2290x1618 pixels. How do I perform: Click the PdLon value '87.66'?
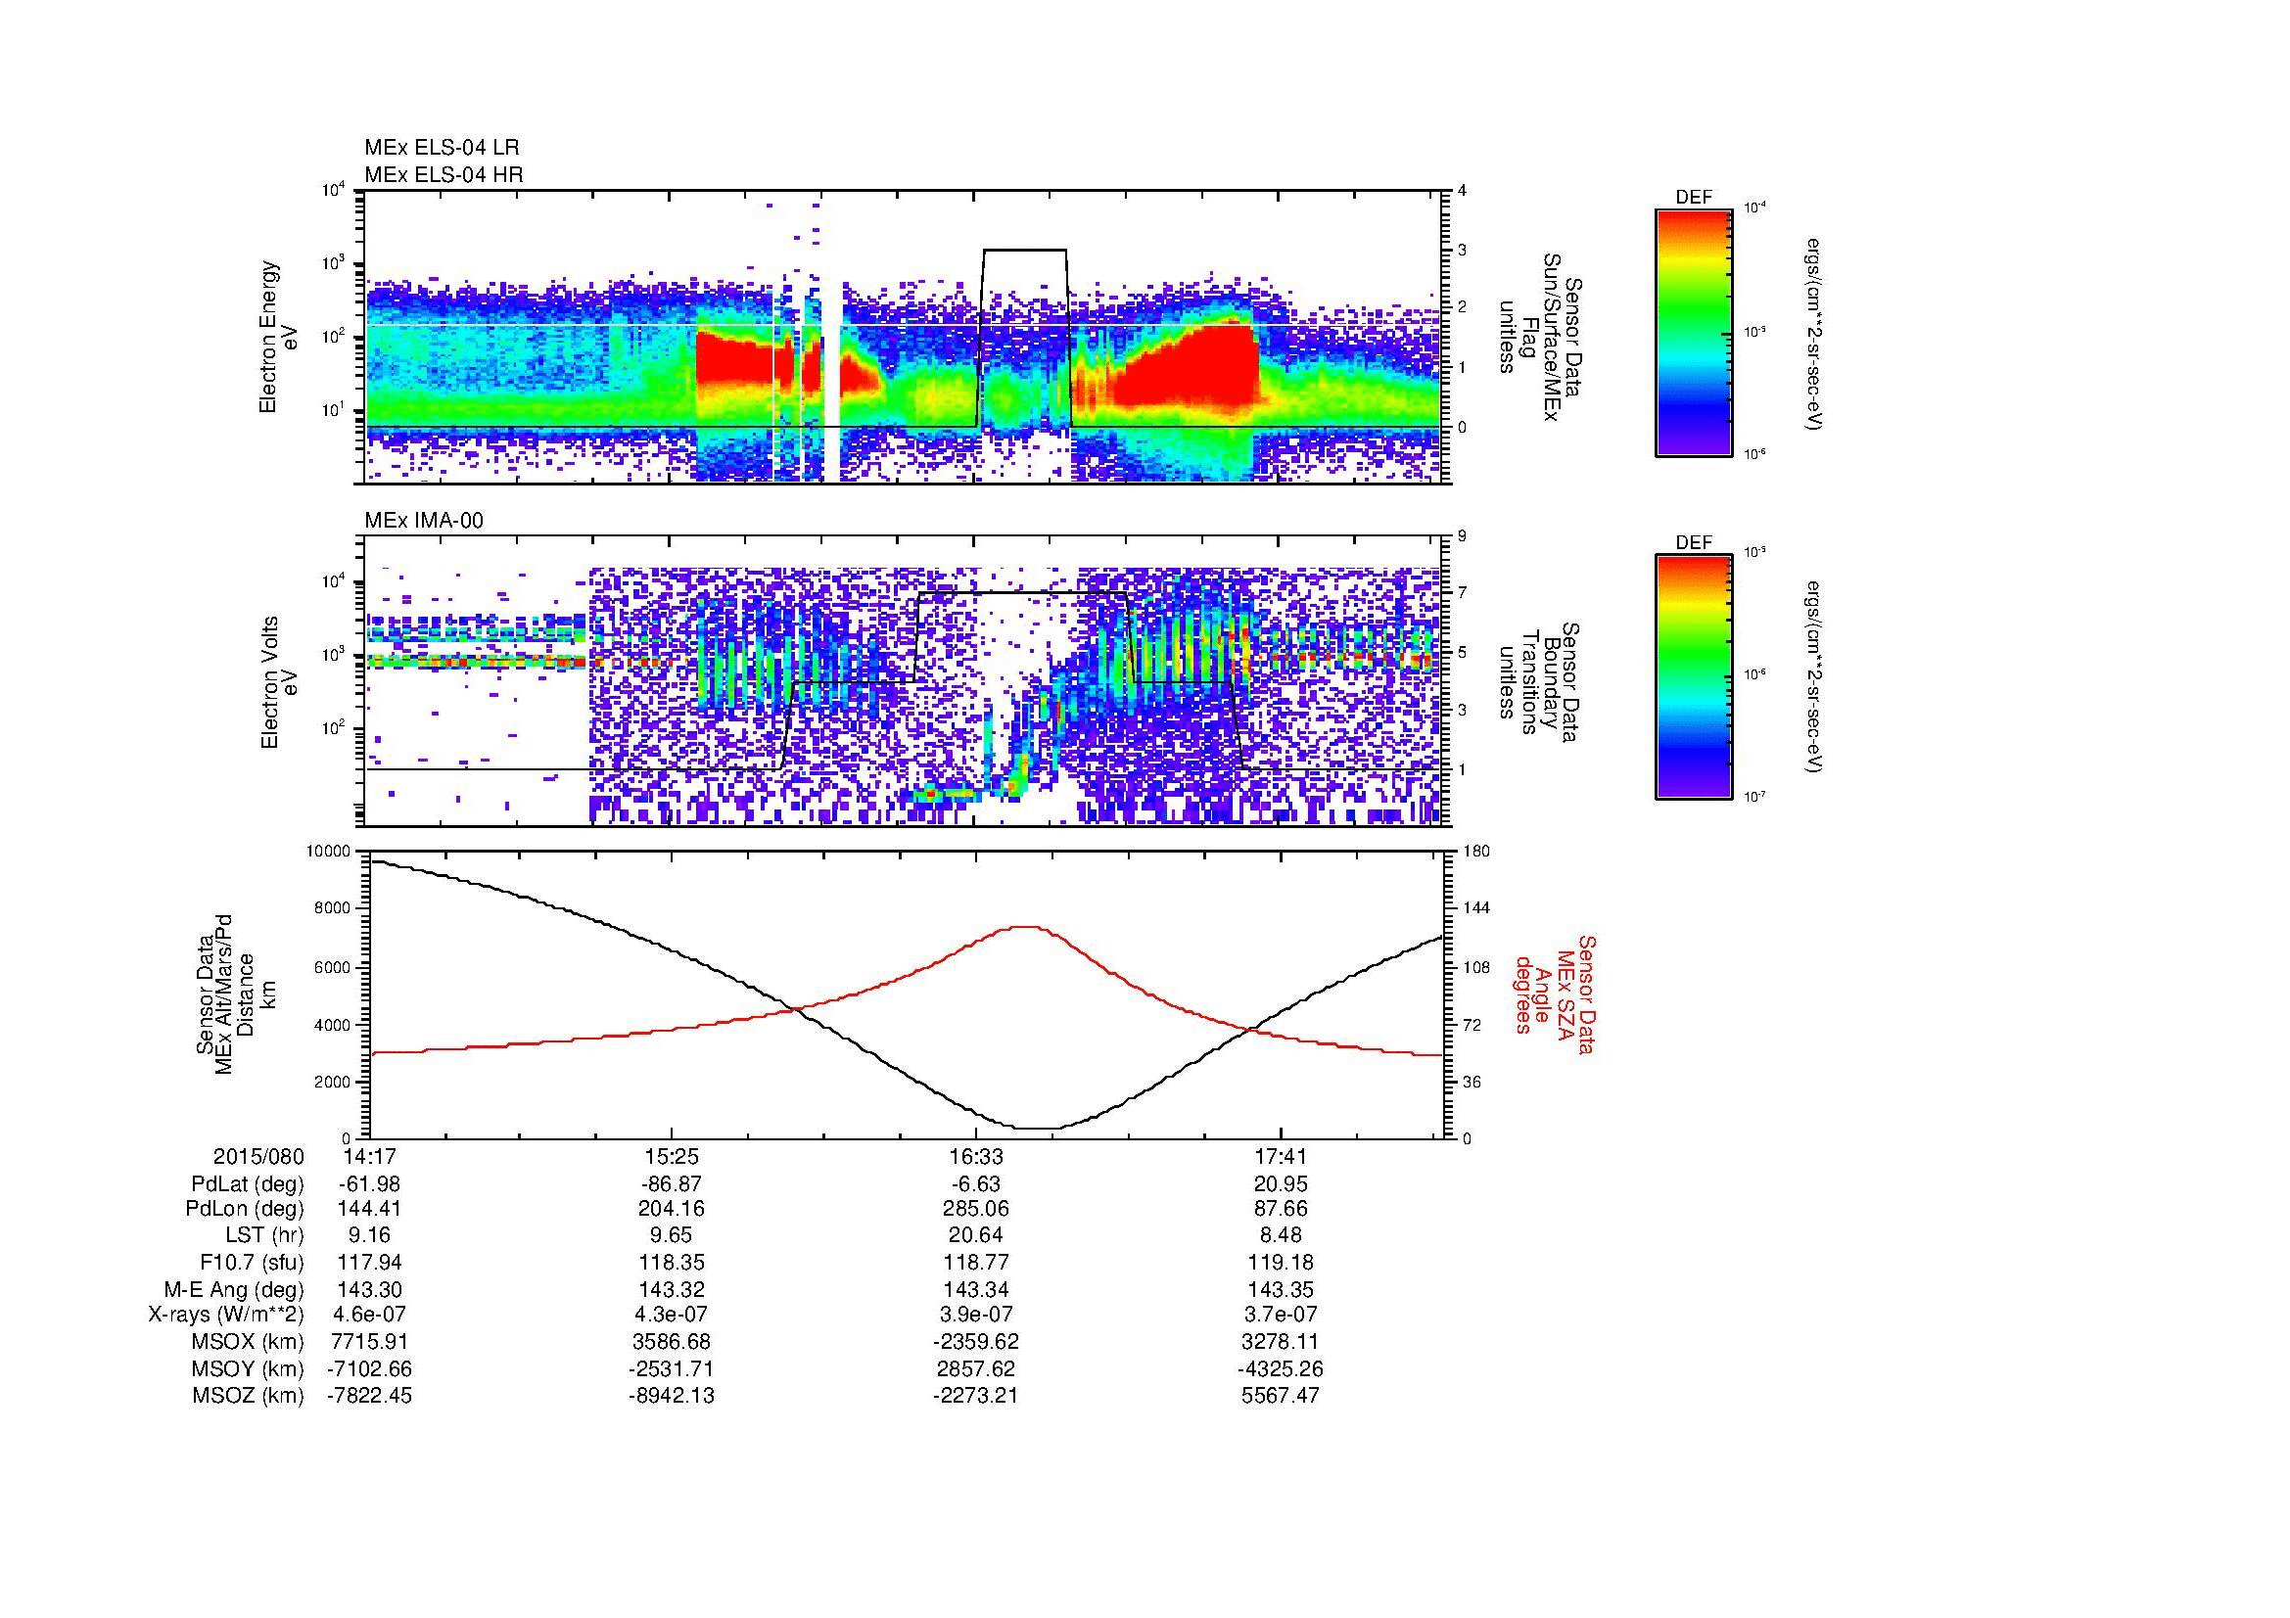point(1281,1209)
